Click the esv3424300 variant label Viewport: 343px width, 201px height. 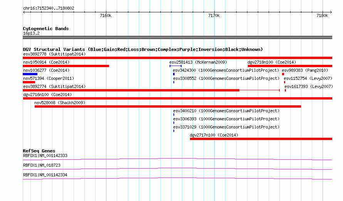point(226,70)
